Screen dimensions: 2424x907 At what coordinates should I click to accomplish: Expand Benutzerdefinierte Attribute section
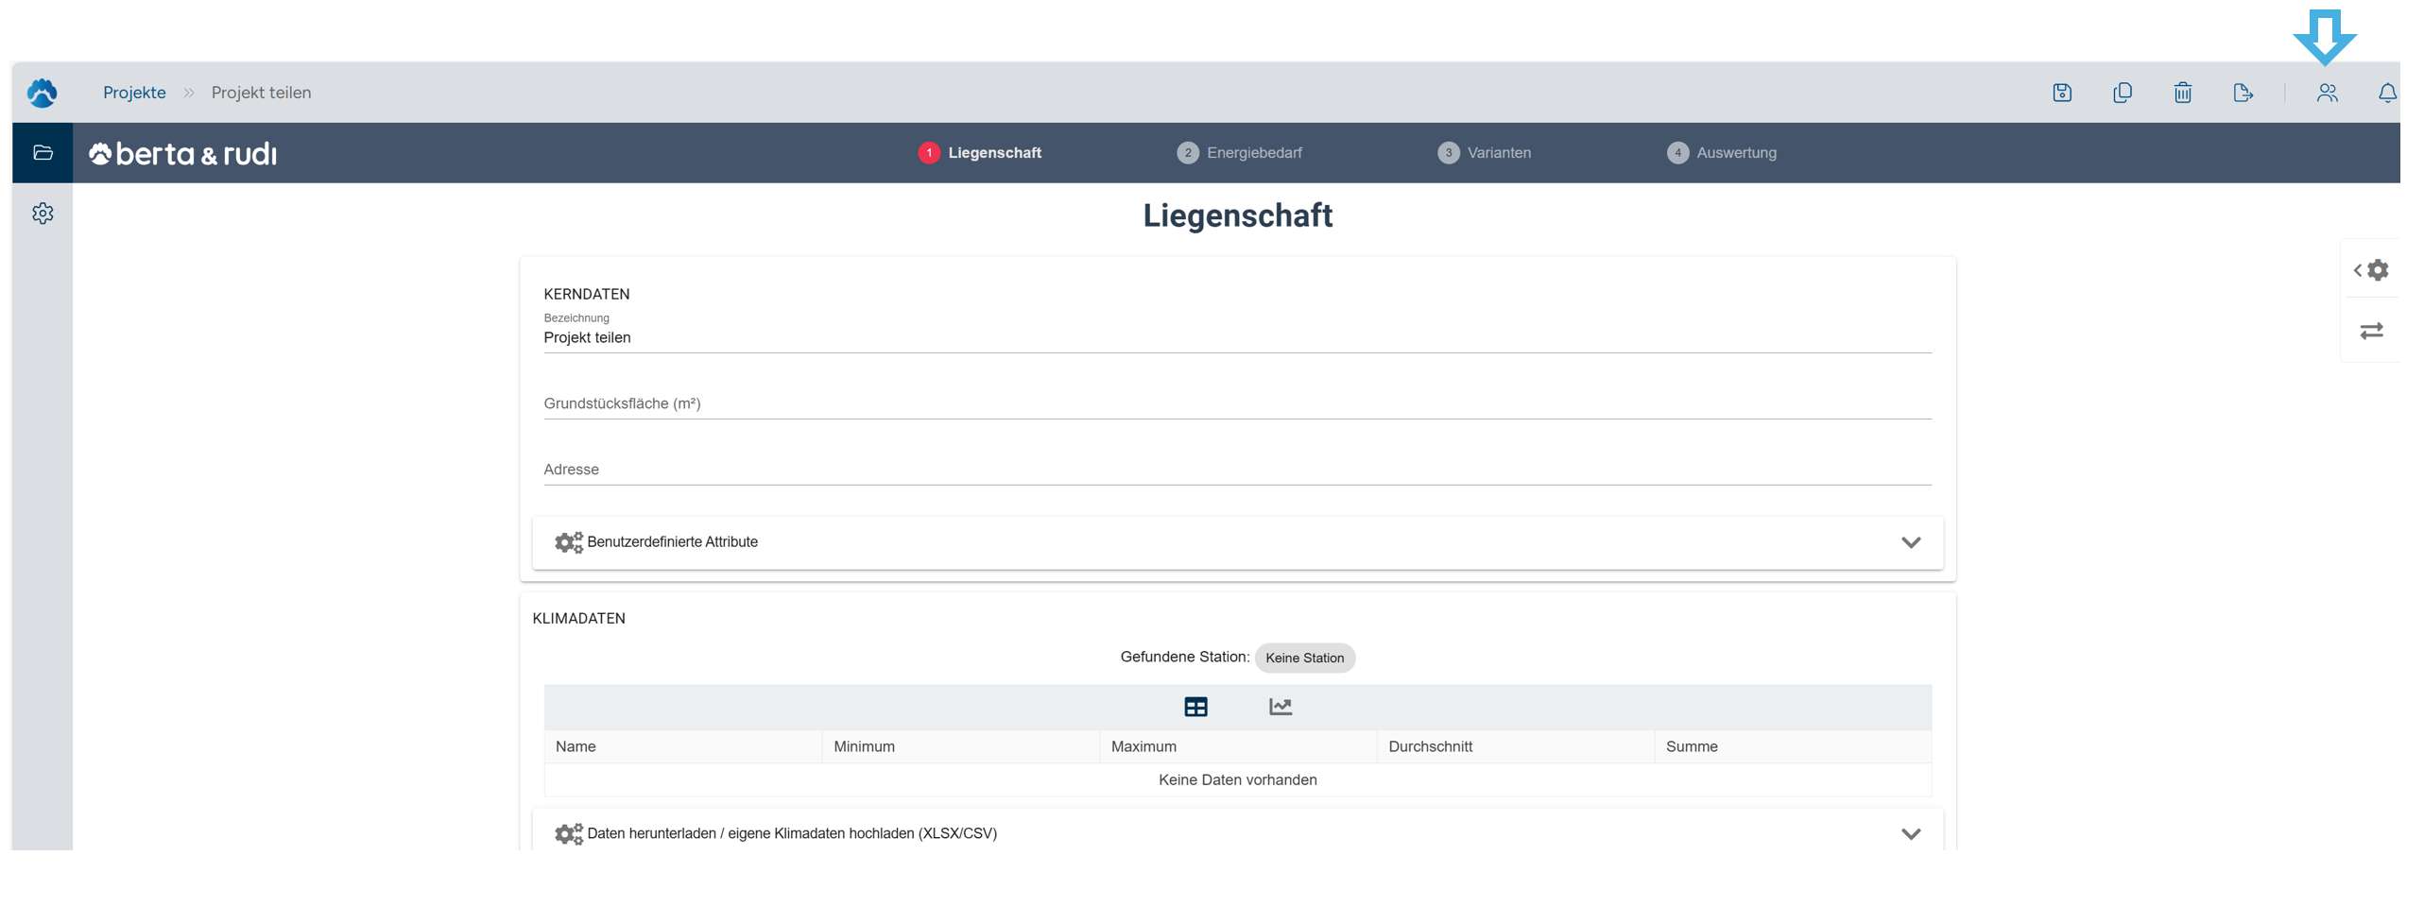1910,542
